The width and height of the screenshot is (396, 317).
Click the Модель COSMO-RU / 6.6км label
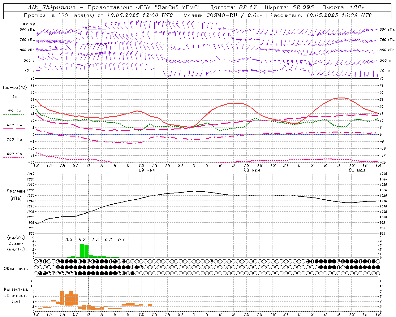(x=223, y=15)
